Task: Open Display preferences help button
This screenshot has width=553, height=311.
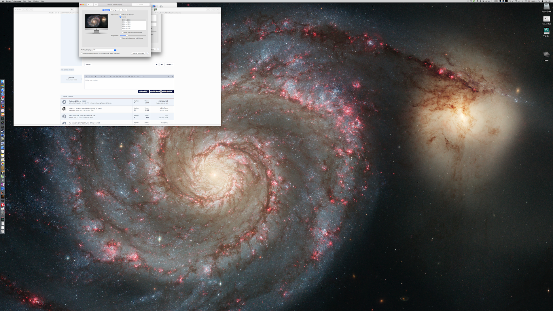Action: point(148,53)
